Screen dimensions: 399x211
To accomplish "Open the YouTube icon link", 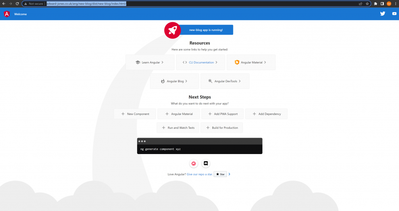I will coord(394,14).
